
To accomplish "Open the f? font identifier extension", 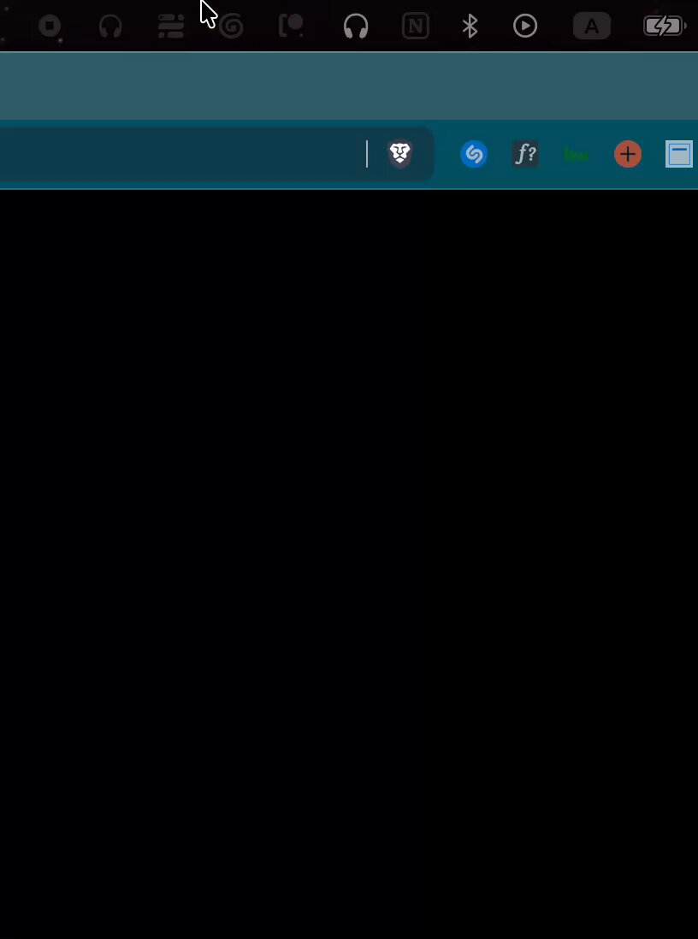I will pos(525,154).
